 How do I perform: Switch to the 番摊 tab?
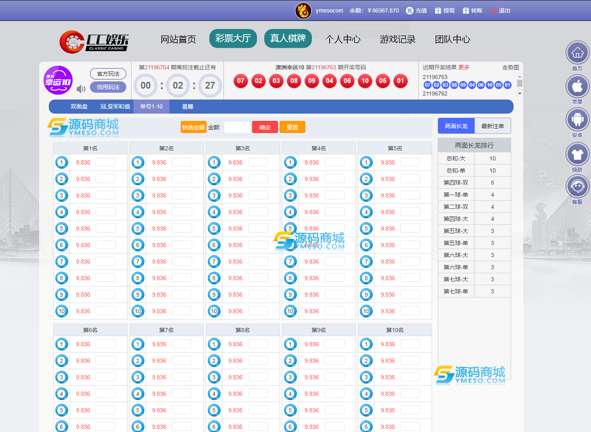pos(188,107)
